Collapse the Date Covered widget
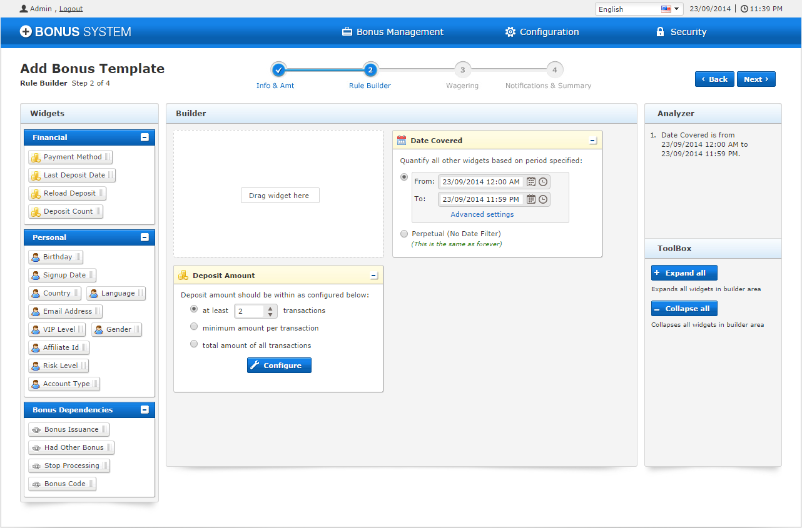This screenshot has height=528, width=802. (592, 141)
